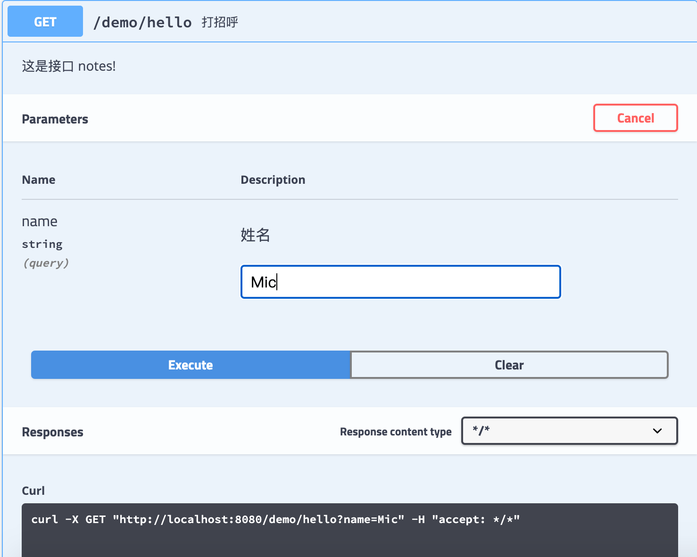Screen dimensions: 697x557
Task: Collapse the /demo/hello endpoint path
Action: (x=142, y=22)
